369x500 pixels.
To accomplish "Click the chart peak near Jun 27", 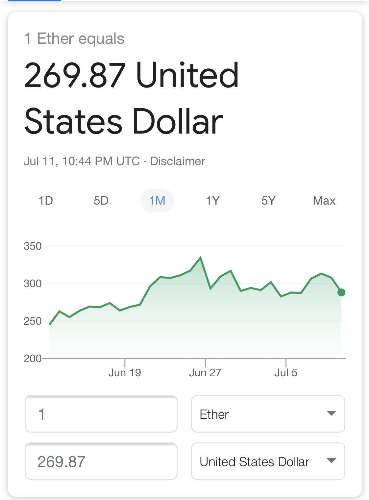I will [x=200, y=258].
